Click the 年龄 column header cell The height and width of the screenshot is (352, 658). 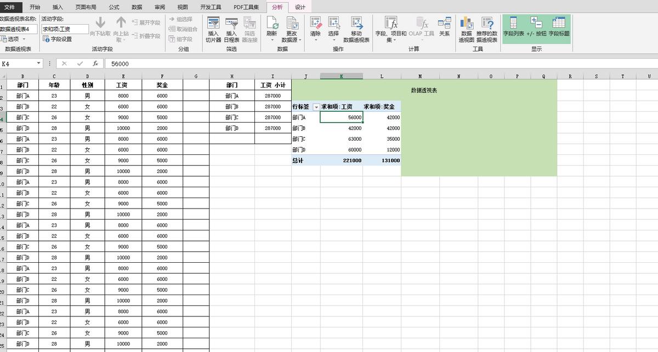[x=54, y=85]
